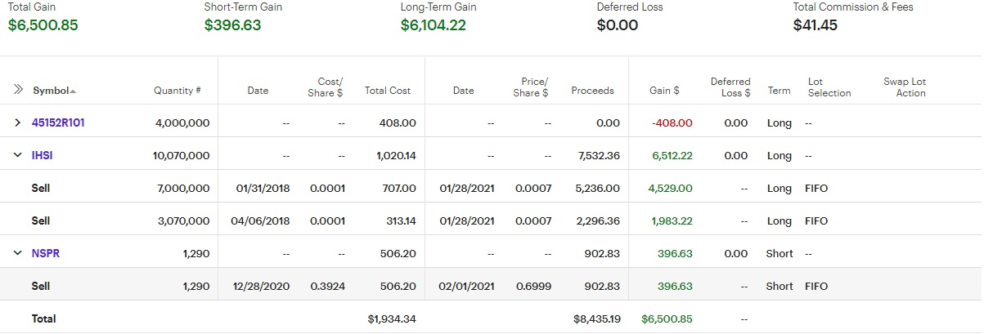Image resolution: width=984 pixels, height=334 pixels.
Task: Open the NSPR symbol link
Action: pyautogui.click(x=46, y=253)
